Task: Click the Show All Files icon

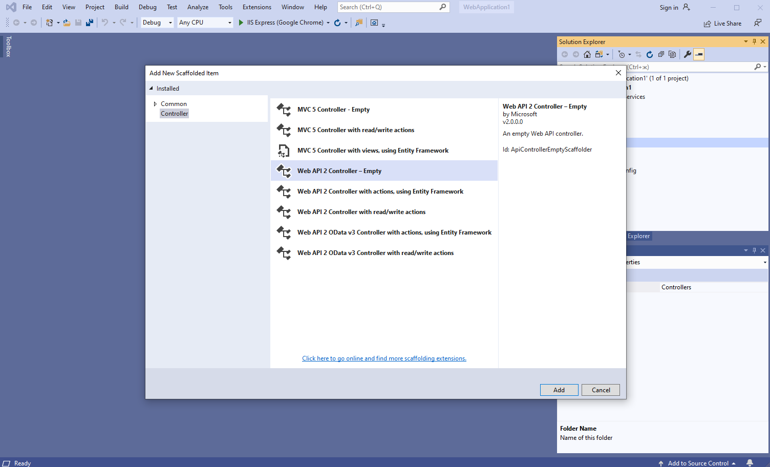Action: (x=672, y=54)
